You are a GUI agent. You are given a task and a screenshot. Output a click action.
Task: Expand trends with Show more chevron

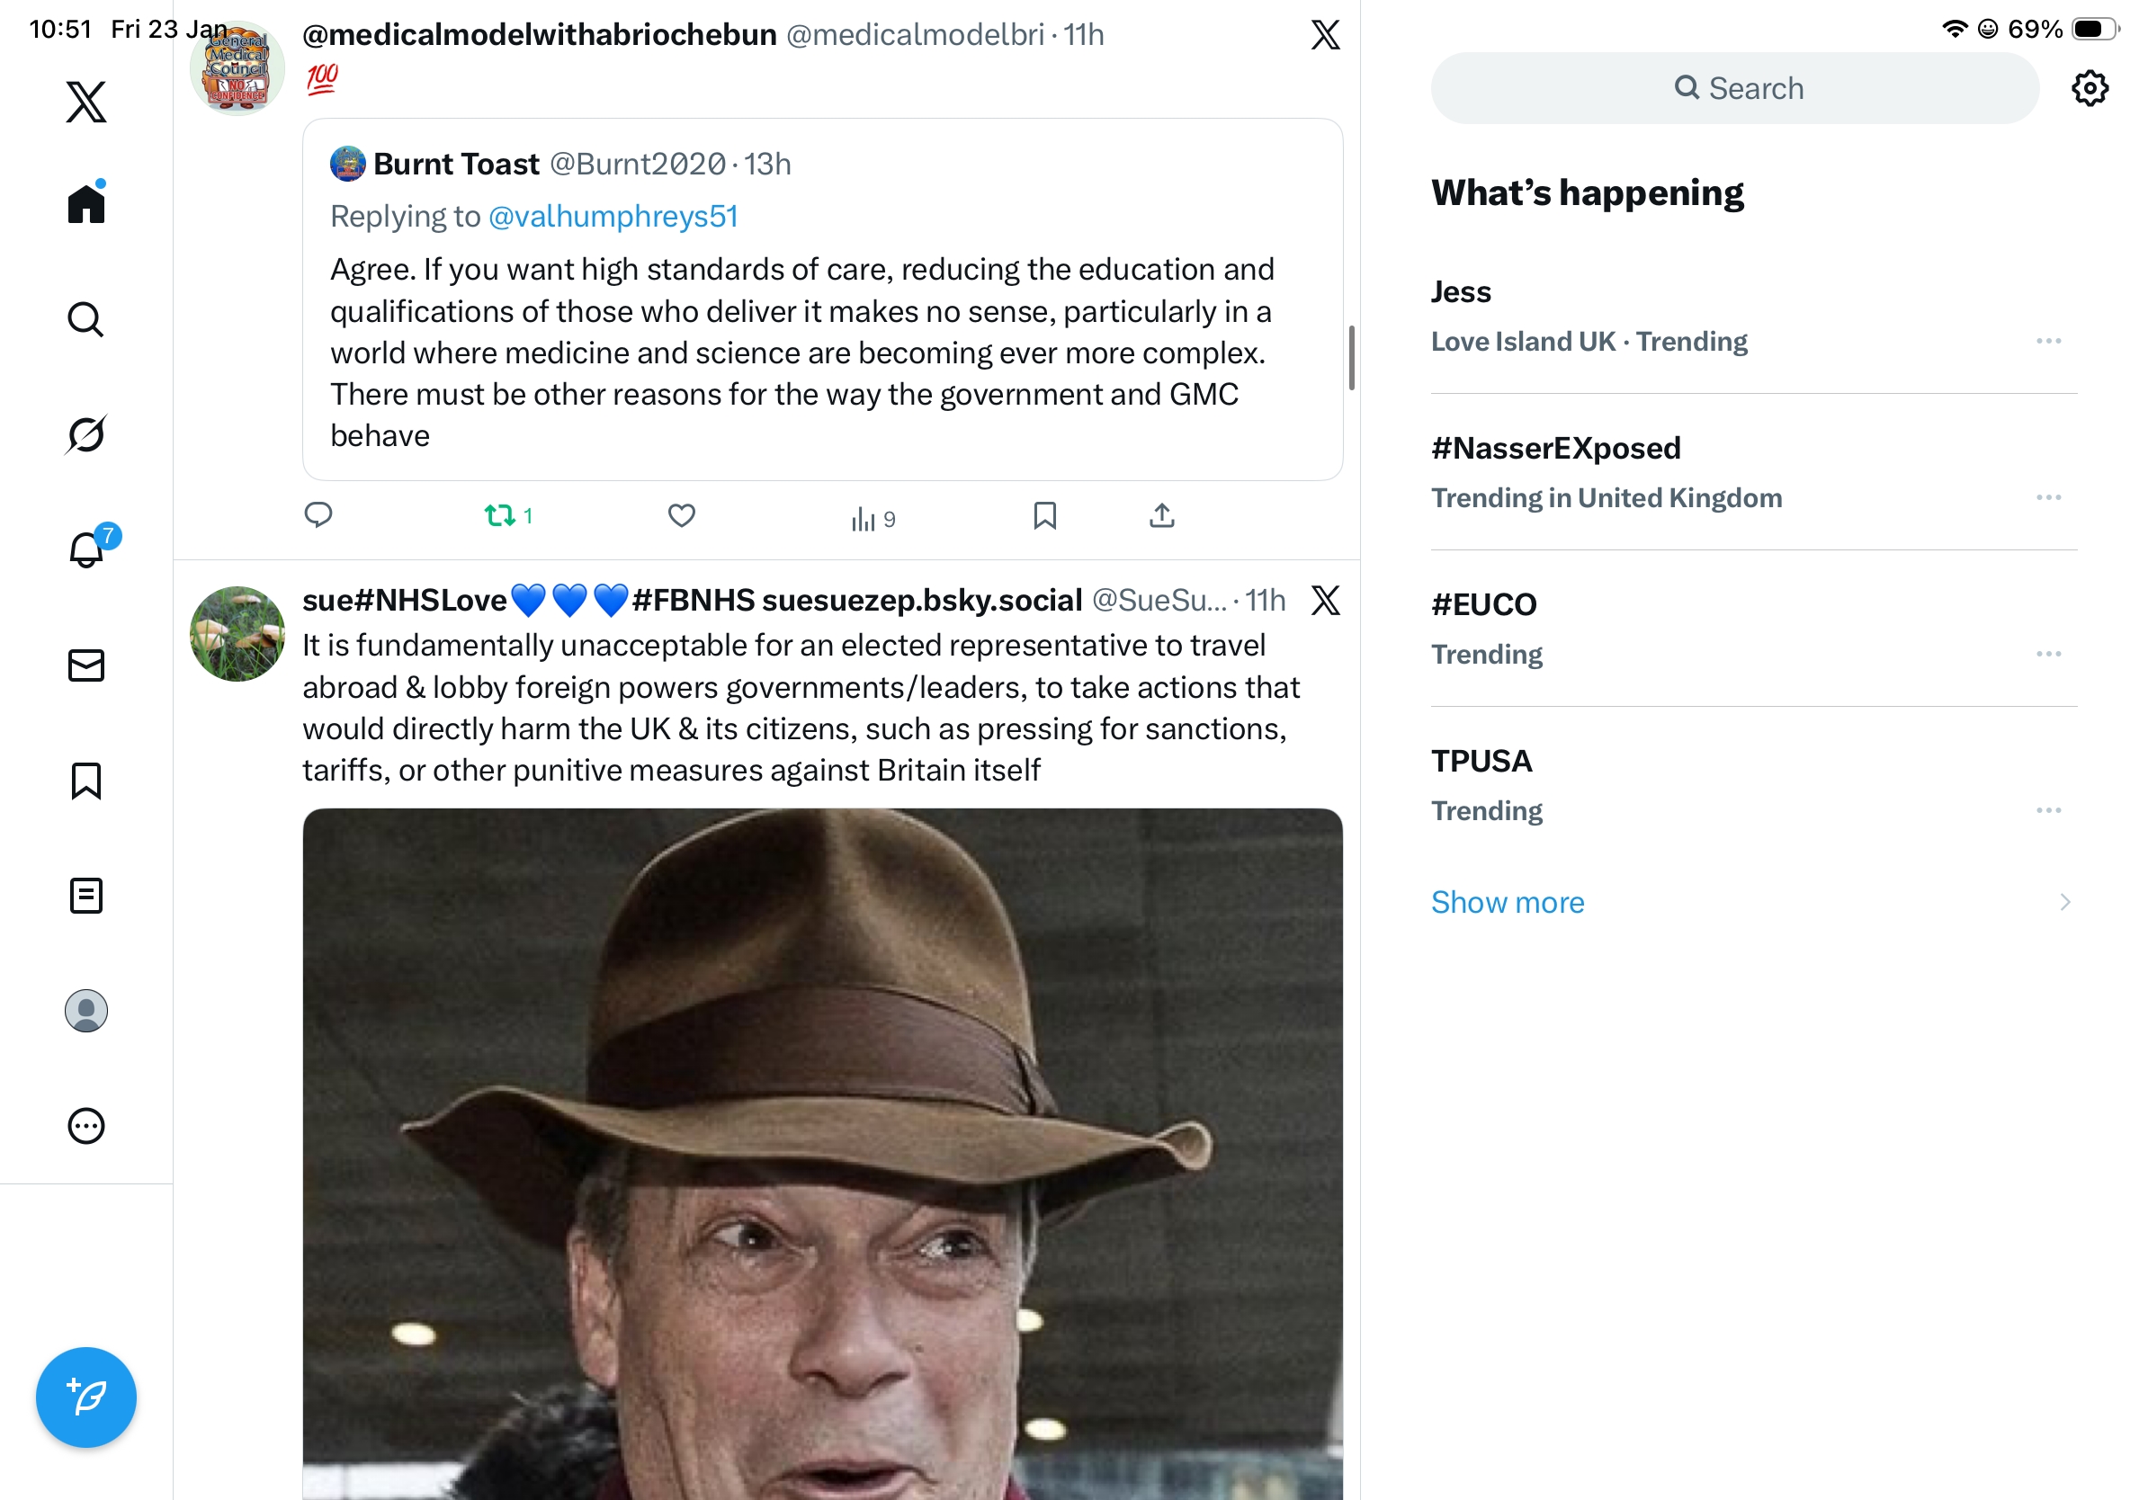(x=2063, y=901)
